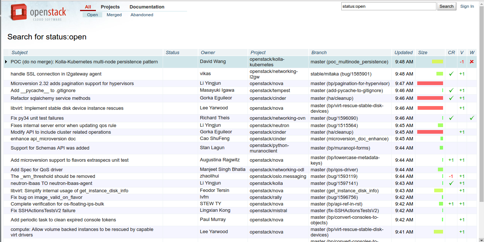Click the Sign In link
This screenshot has width=484, height=242.
(467, 6)
